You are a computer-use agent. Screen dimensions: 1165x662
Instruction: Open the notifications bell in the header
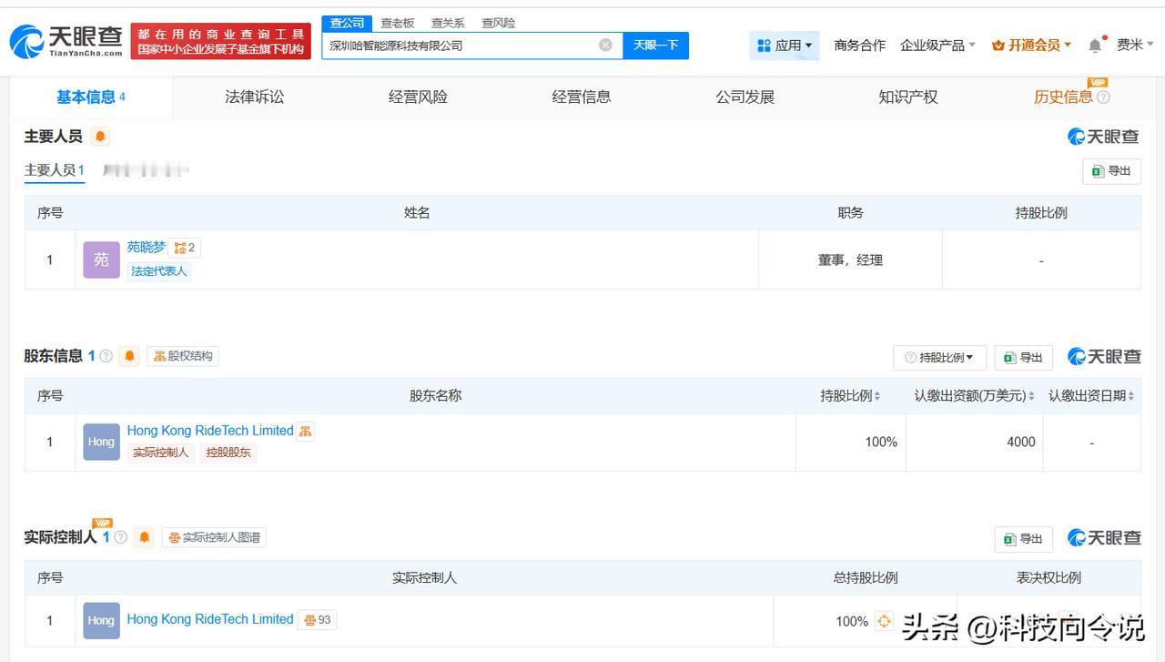coord(1096,46)
